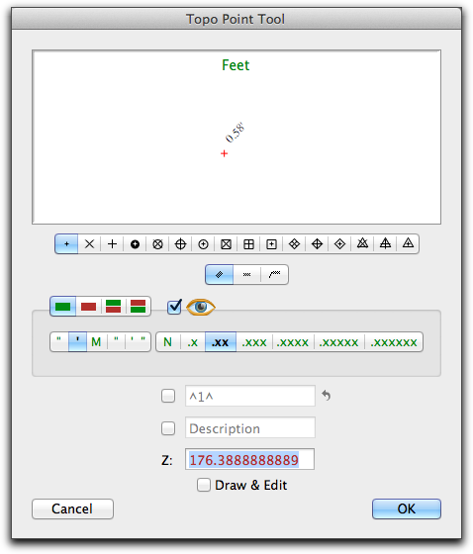Choose the square grid point symbol
473x554 pixels.
(248, 244)
